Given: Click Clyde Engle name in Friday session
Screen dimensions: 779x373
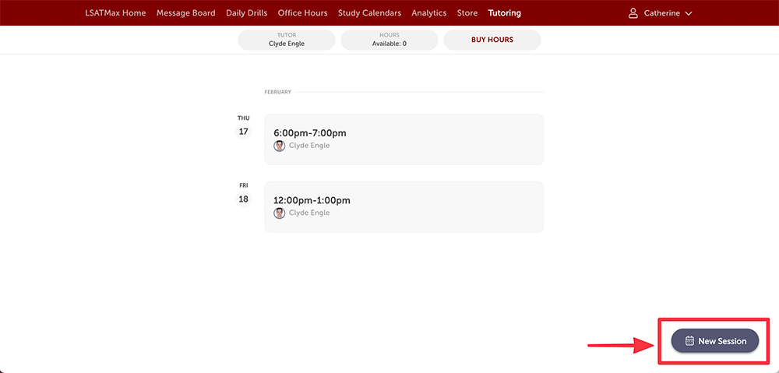Looking at the screenshot, I should (309, 213).
